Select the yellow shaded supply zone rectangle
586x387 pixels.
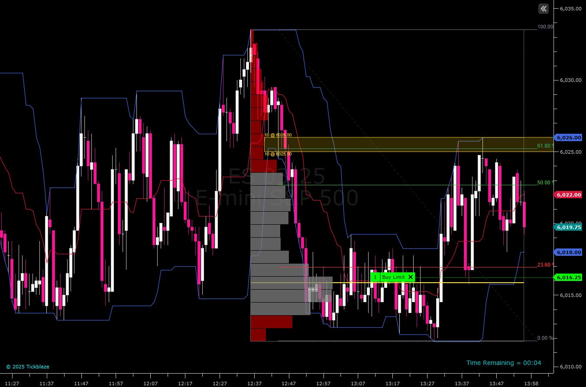pyautogui.click(x=409, y=145)
